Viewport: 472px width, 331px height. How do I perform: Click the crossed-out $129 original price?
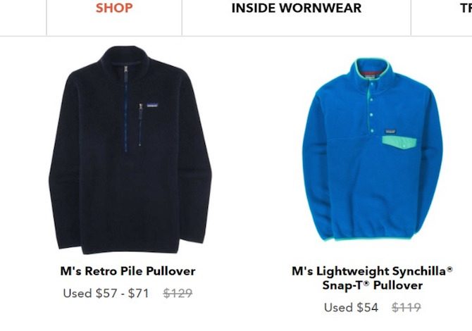[x=178, y=293]
